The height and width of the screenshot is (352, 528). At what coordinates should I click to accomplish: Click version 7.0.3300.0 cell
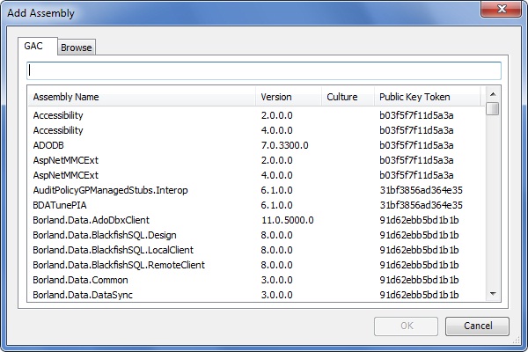[x=284, y=145]
